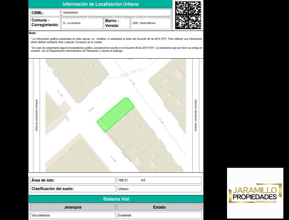Screen dimensions: 289x220
Task: Click the Jaramillo Propiedades logo
Action: (x=255, y=193)
